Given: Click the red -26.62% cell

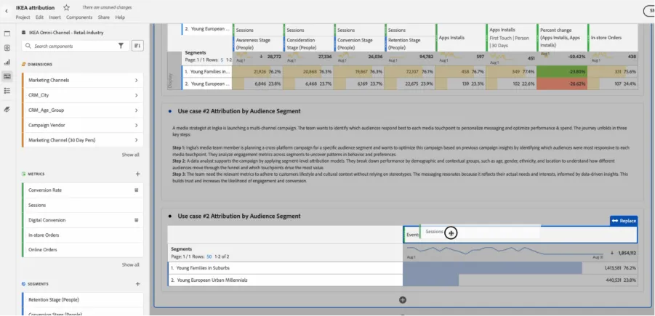Looking at the screenshot, I should 562,84.
